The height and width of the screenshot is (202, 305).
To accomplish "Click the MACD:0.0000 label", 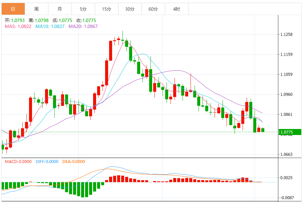I will [18, 162].
